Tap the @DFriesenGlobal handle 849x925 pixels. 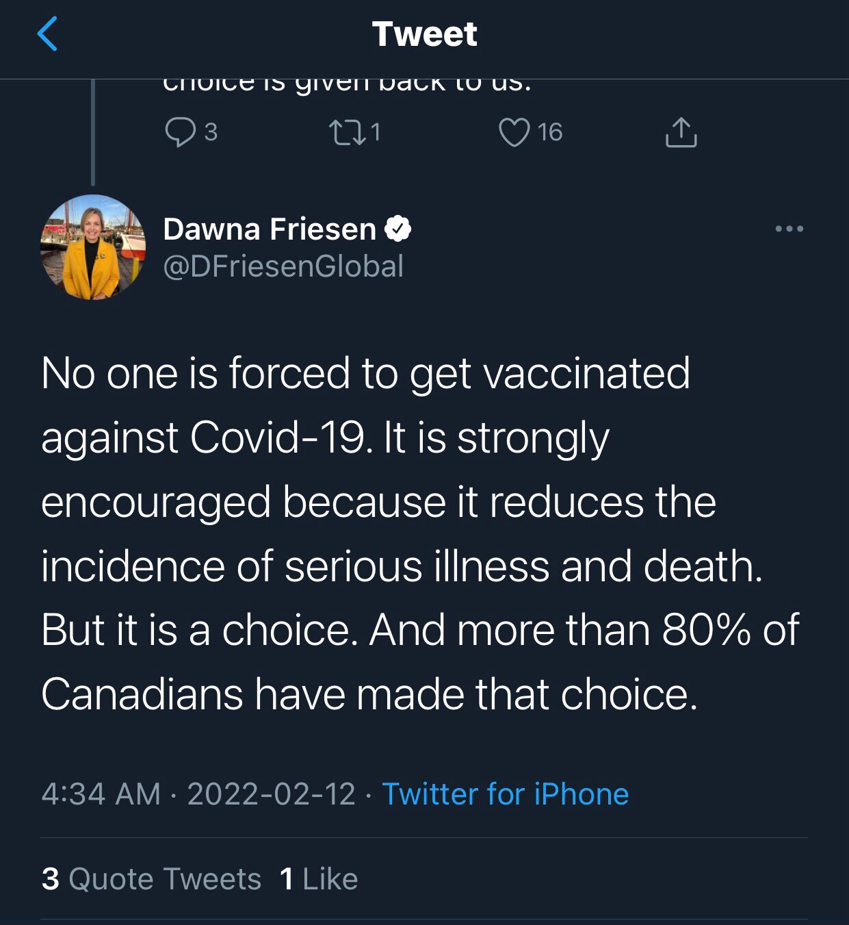pos(283,266)
